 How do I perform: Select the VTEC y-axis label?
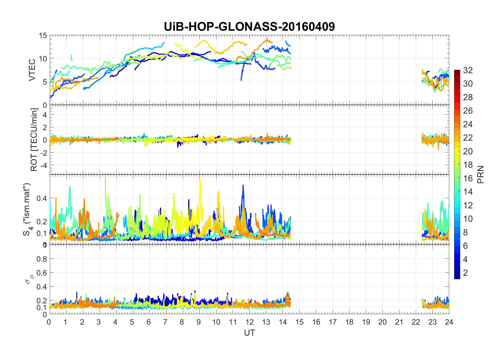[x=32, y=70]
